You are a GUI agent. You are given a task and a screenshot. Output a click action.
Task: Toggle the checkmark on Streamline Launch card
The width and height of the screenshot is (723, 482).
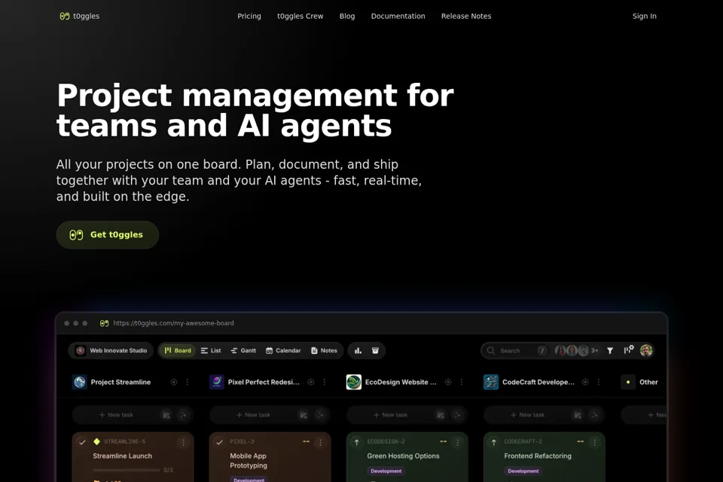tap(82, 442)
